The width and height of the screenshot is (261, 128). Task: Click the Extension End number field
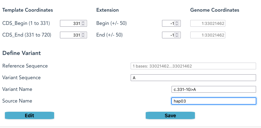[x=168, y=35]
